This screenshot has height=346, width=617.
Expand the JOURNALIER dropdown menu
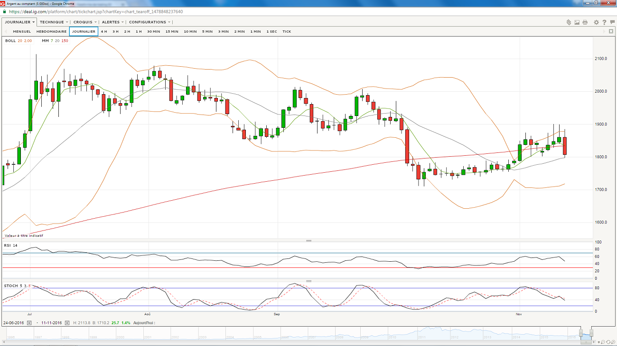click(x=19, y=22)
